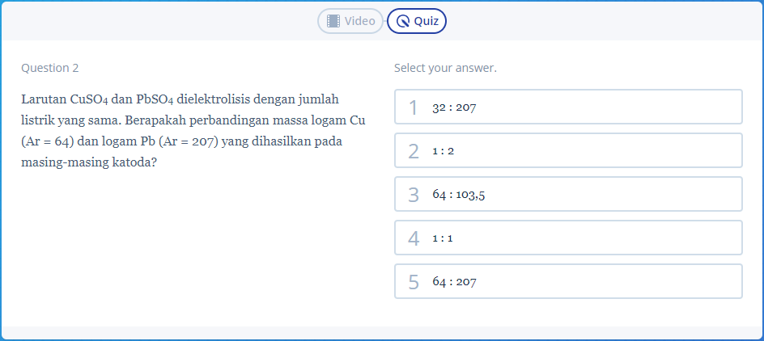The image size is (764, 341).
Task: Click the film strip icon on Video tab
Action: [x=333, y=21]
